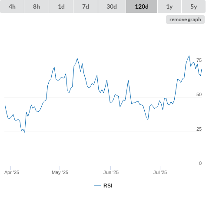Select the 4h time range tab

(12, 6)
